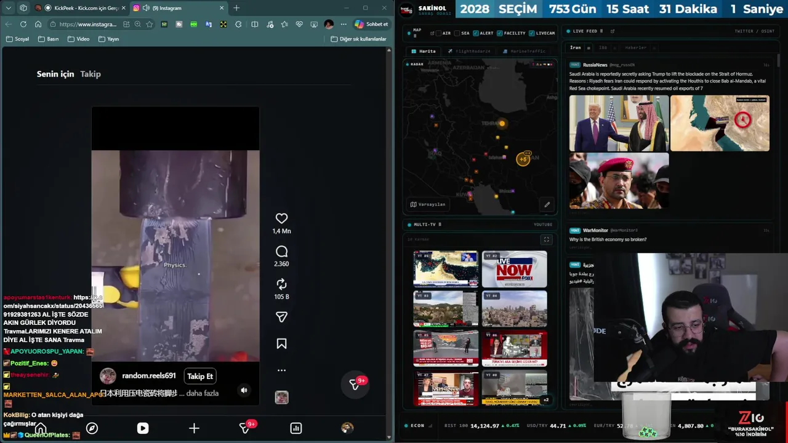Image resolution: width=788 pixels, height=443 pixels.
Task: Open random.reels691 profile name
Action: [x=149, y=376]
